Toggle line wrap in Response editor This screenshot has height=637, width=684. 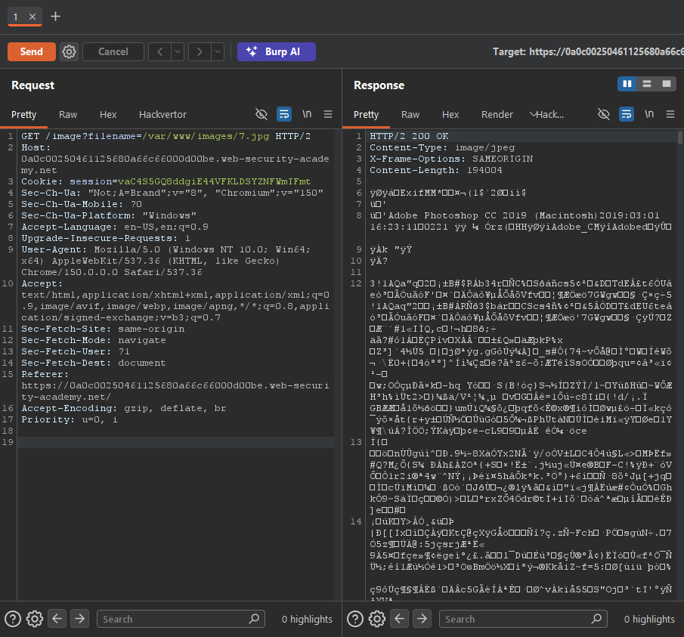point(627,114)
